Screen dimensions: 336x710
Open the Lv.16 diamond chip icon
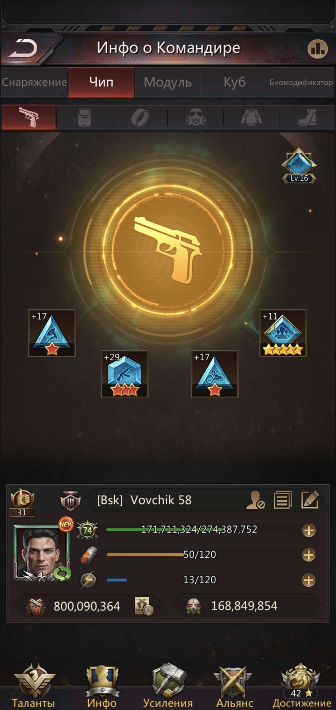tap(299, 166)
